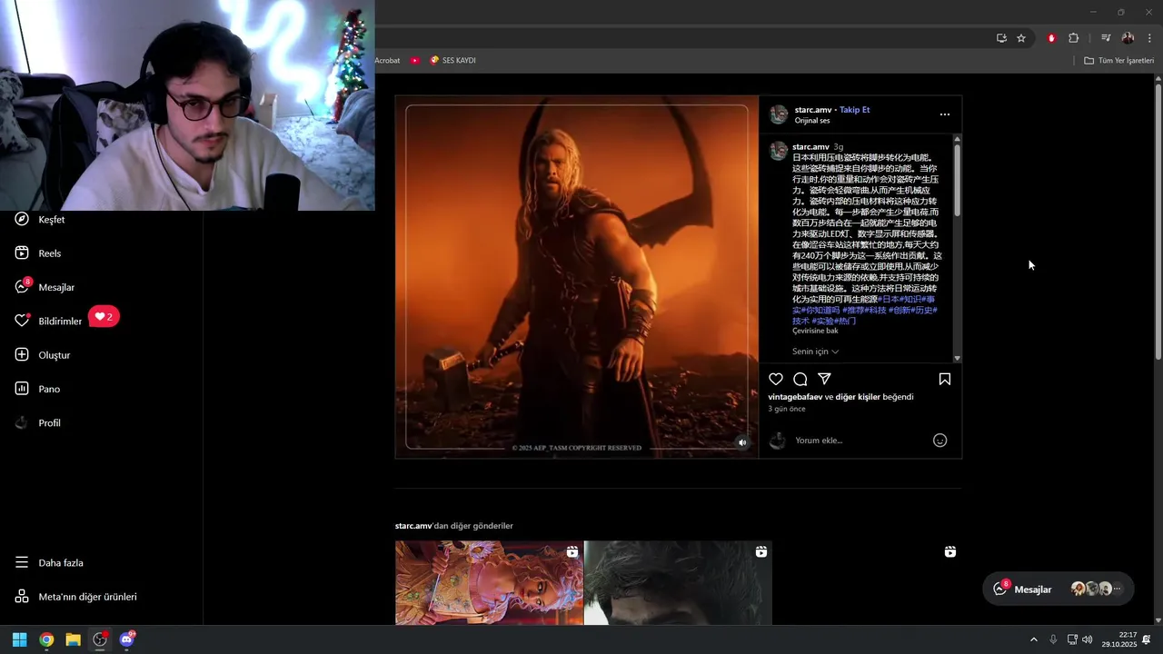The image size is (1163, 654).
Task: Open the Daha fazla menu
Action: pyautogui.click(x=49, y=563)
